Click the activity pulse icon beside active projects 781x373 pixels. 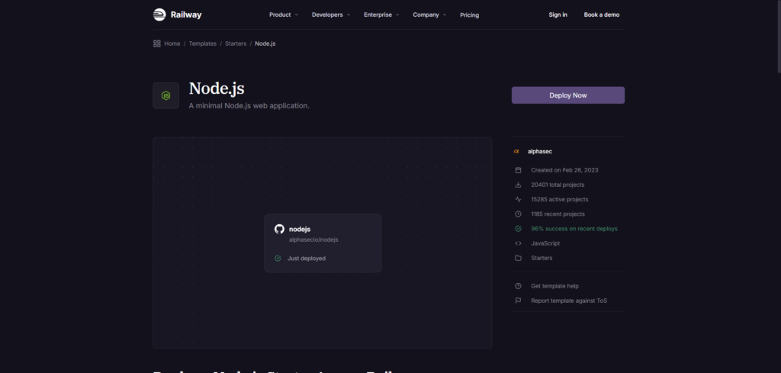pos(518,199)
